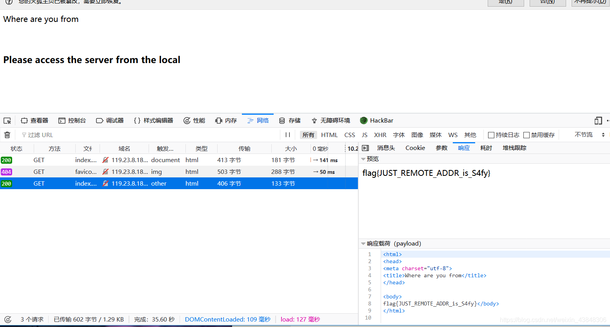
Task: Switch to the Performance tab (性能)
Action: (194, 121)
